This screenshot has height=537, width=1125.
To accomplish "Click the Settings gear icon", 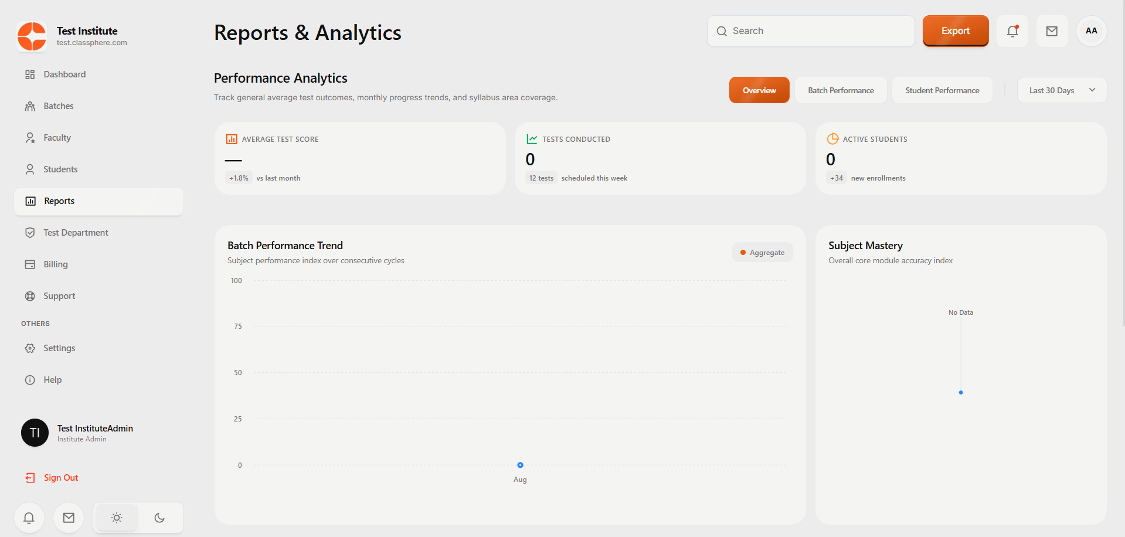I will coord(30,348).
